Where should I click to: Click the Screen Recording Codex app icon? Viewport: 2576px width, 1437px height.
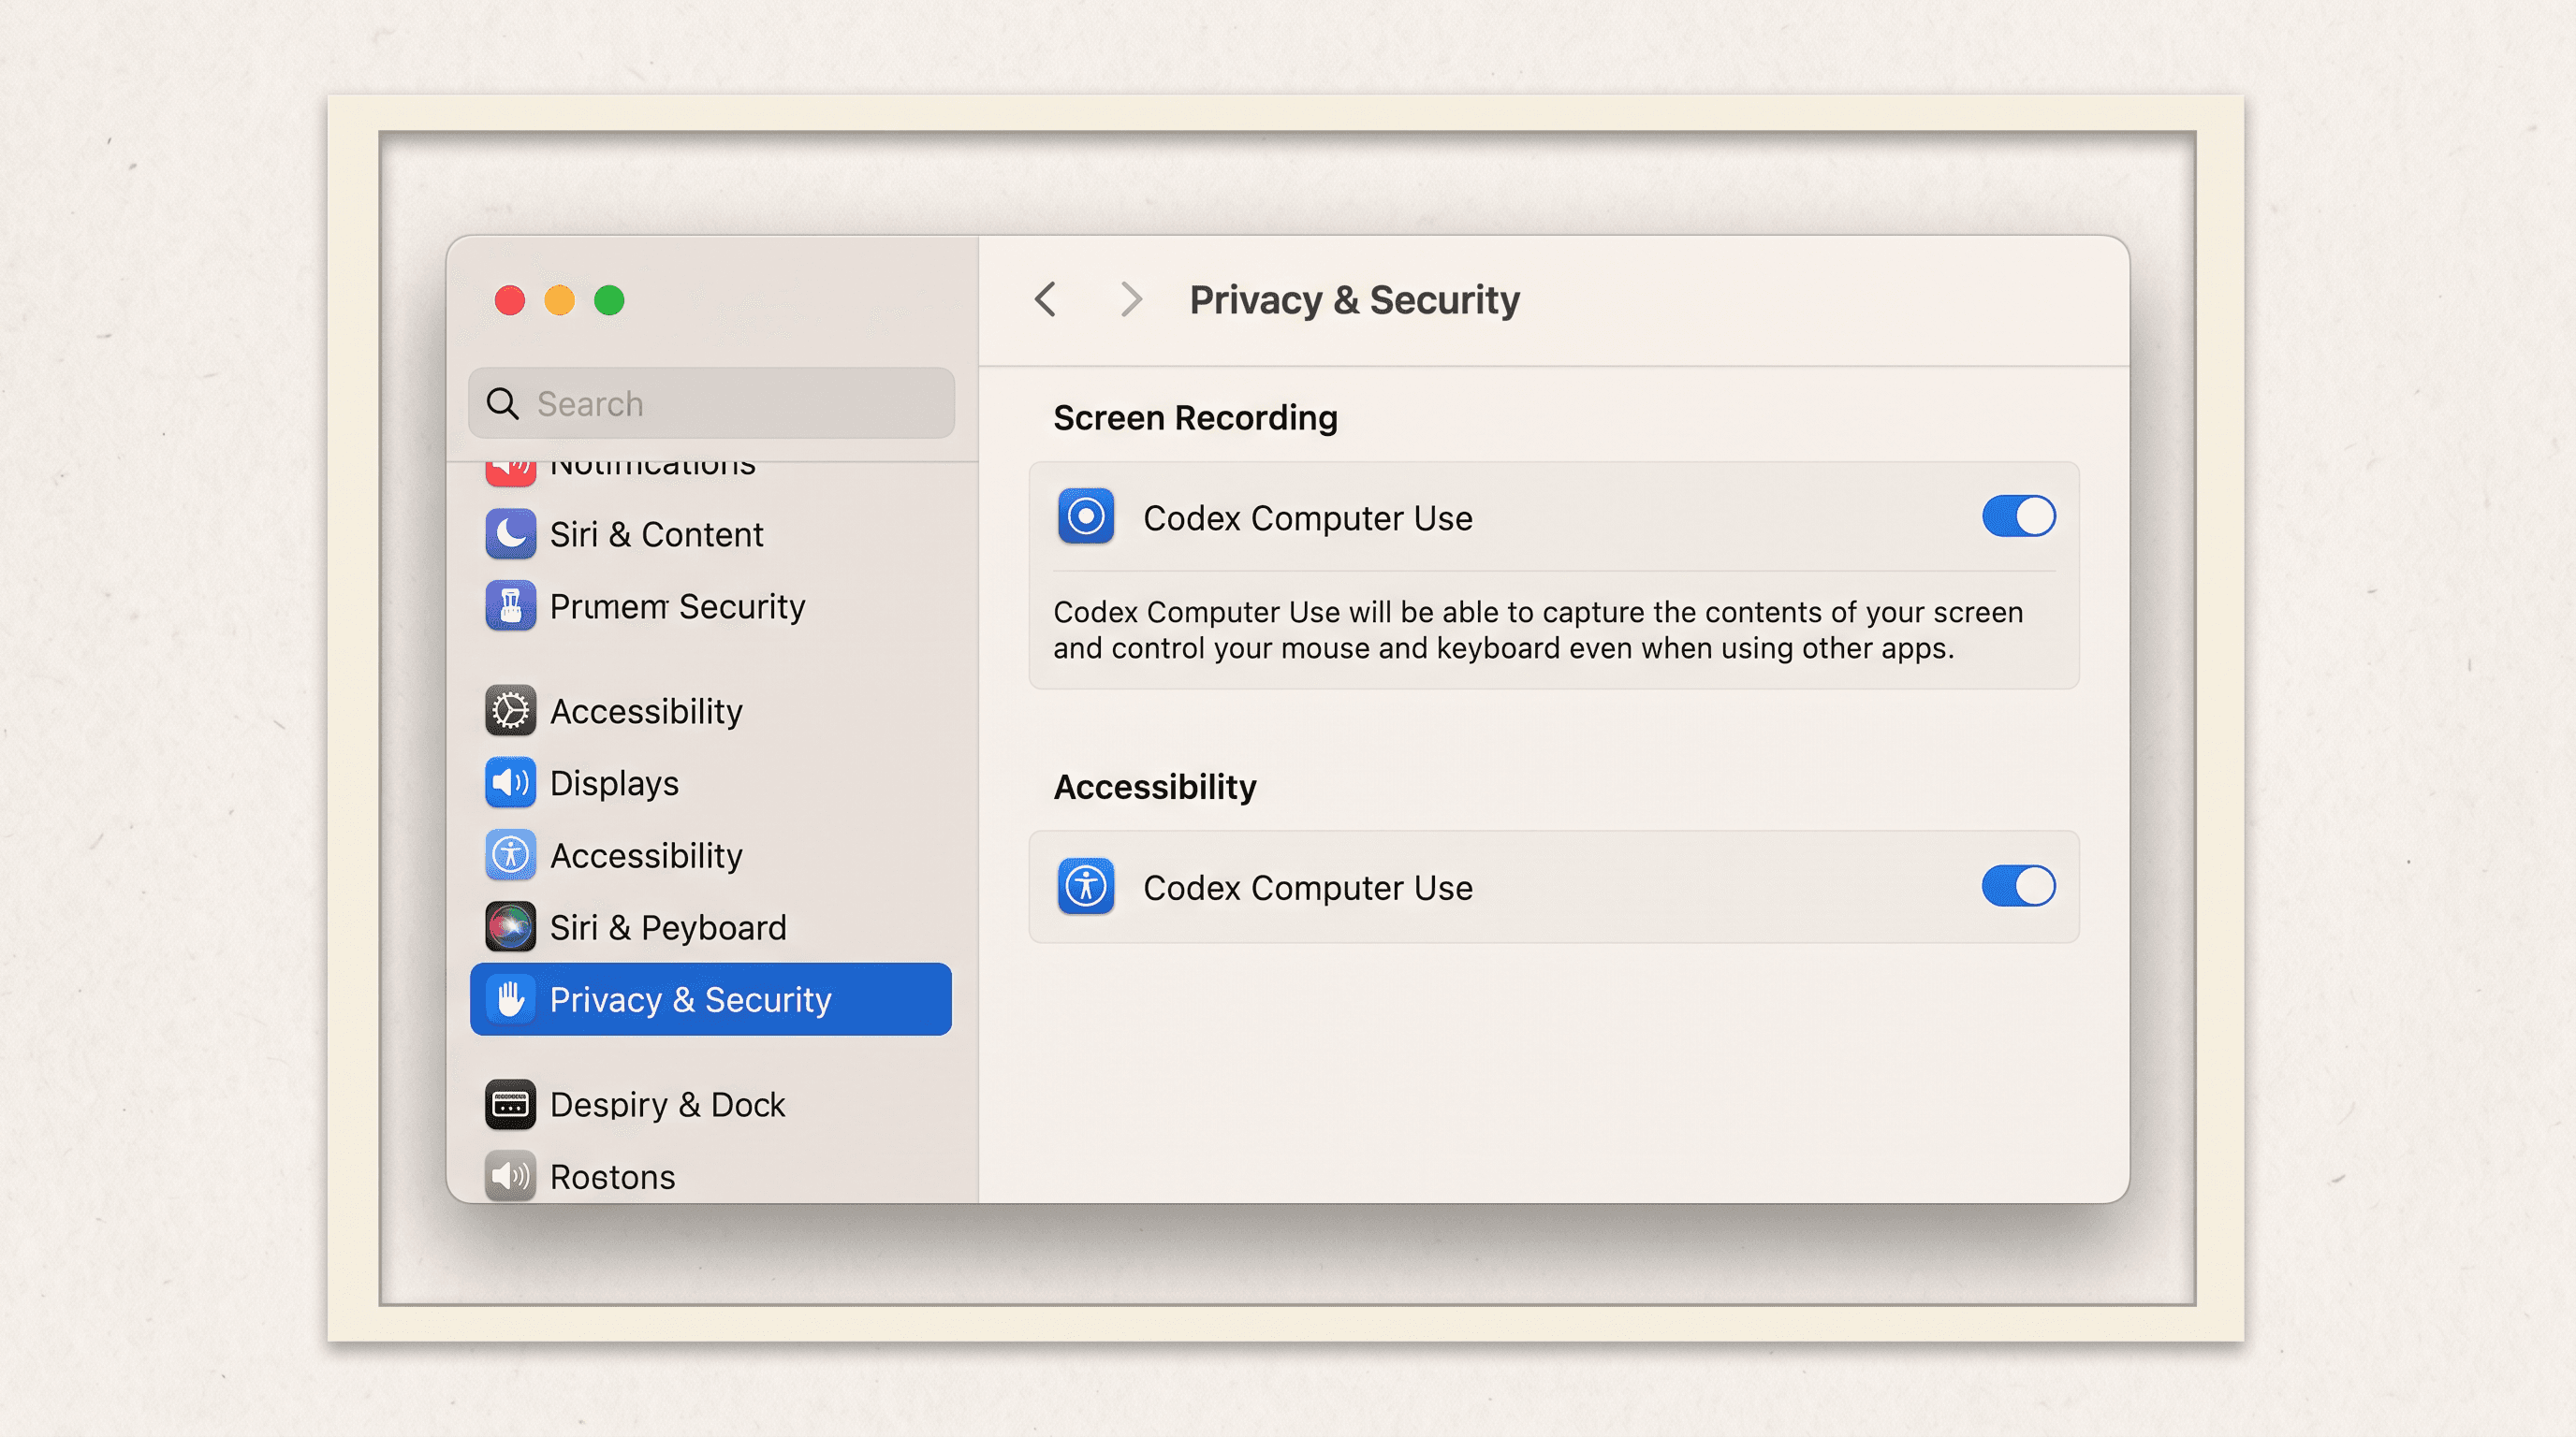(x=1086, y=516)
